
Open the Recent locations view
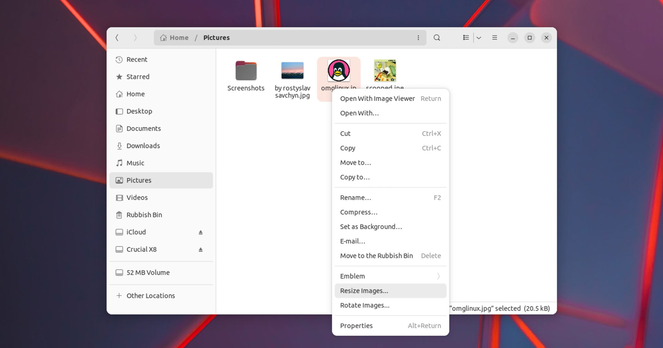pos(137,59)
